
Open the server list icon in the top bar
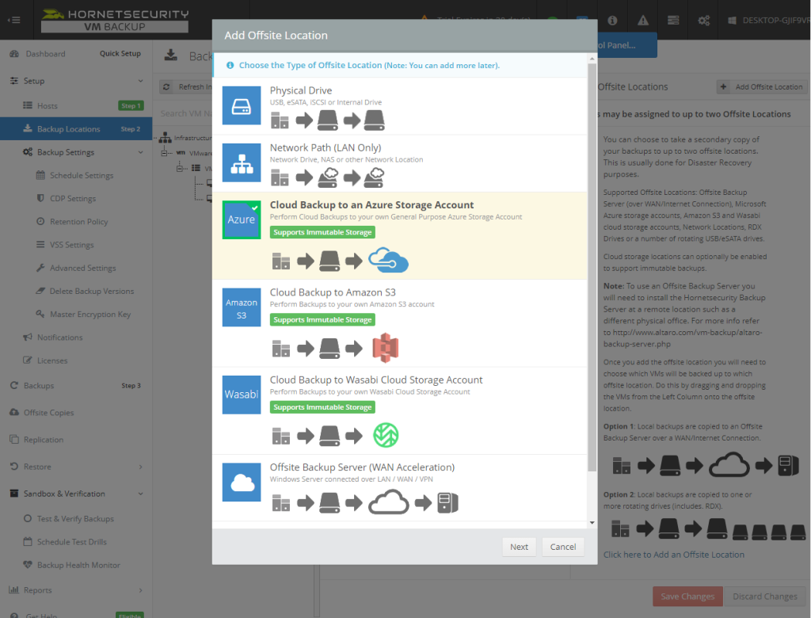coord(673,20)
